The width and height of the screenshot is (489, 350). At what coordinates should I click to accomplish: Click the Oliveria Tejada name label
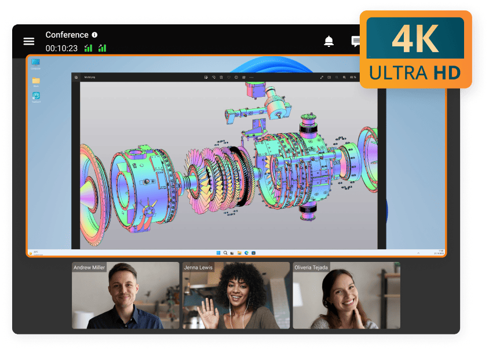(311, 267)
